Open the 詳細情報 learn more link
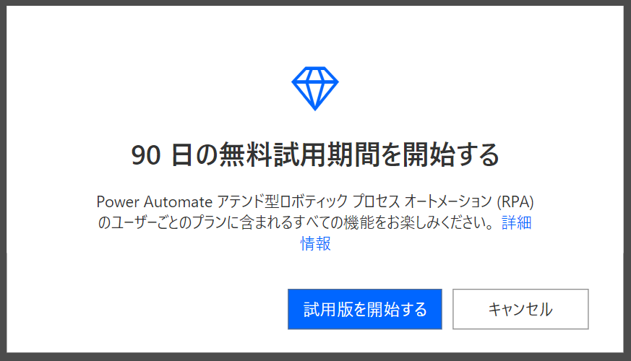This screenshot has height=361, width=631. click(x=516, y=222)
